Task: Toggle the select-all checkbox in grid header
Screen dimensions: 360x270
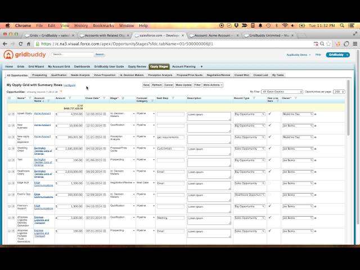Action: click(10, 98)
